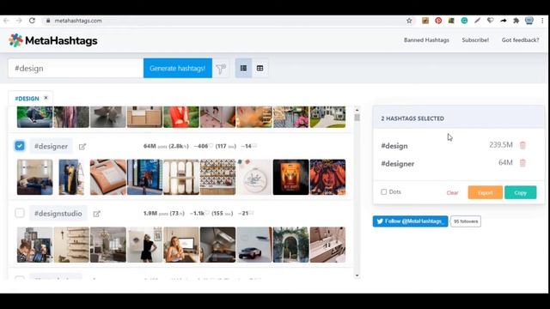This screenshot has height=309, width=550.
Task: Click the 95 followers count
Action: click(466, 221)
